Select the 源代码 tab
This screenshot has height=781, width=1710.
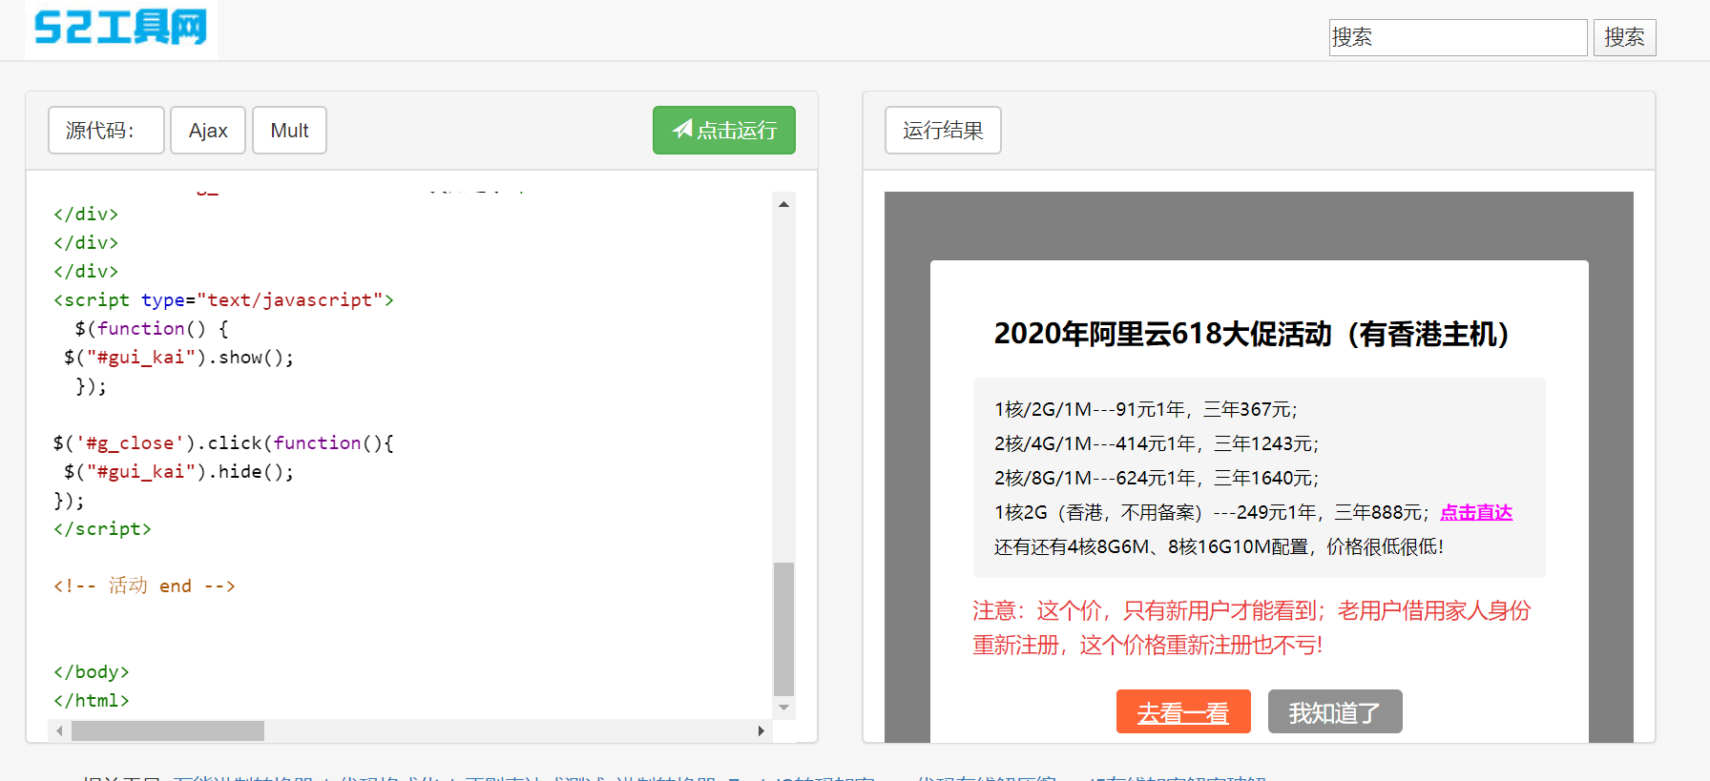coord(106,131)
